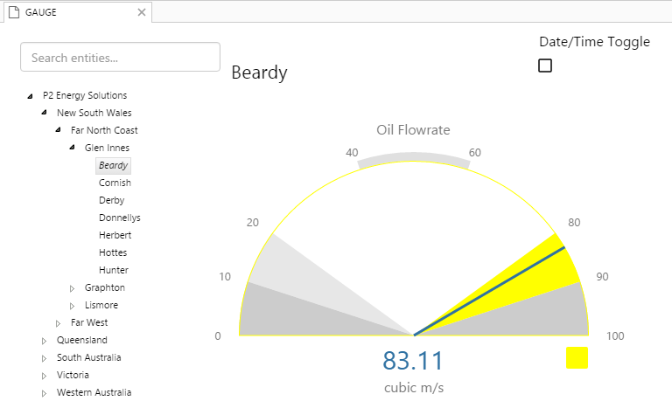Expand the Far West tree node

(x=59, y=323)
